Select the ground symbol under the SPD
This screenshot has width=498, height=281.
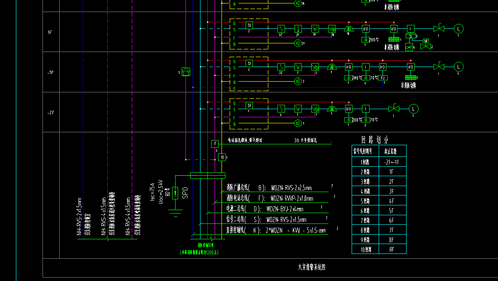coord(176,213)
